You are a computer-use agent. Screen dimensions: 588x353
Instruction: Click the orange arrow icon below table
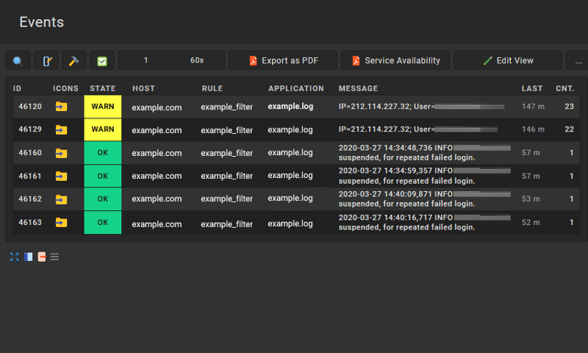[x=42, y=257]
